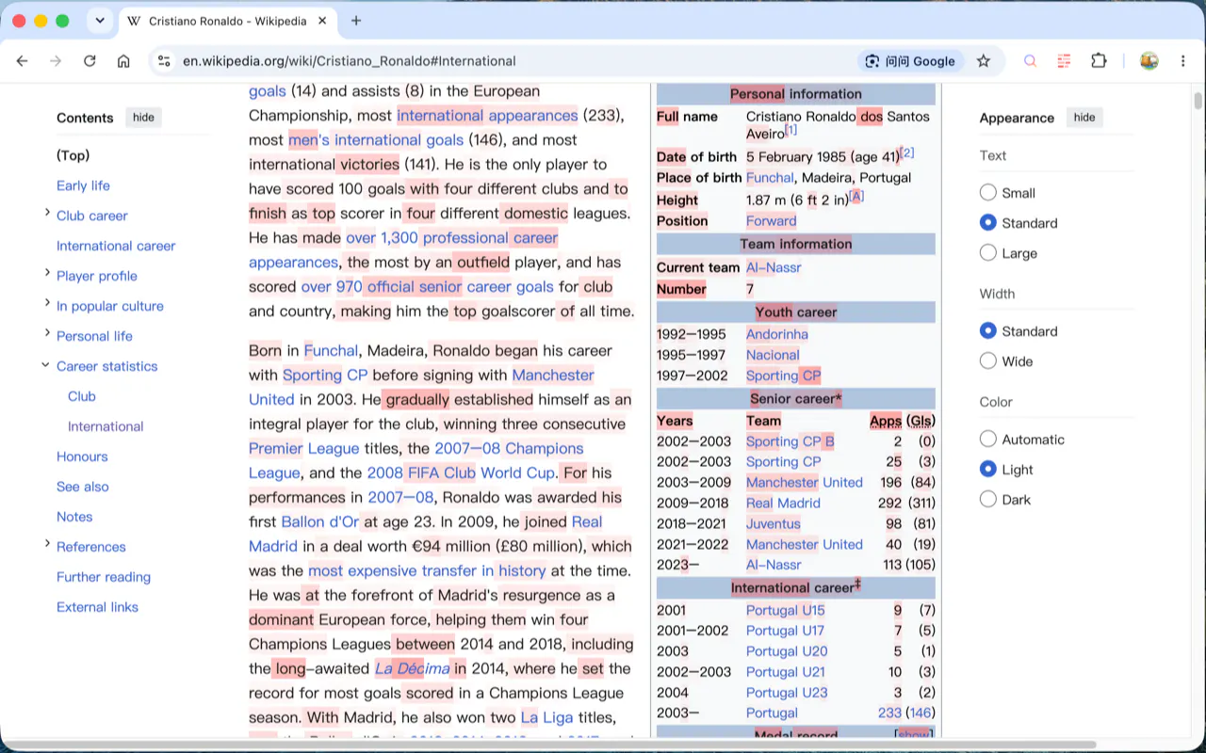
Task: Open the Chrome three-dot menu
Action: click(x=1183, y=61)
